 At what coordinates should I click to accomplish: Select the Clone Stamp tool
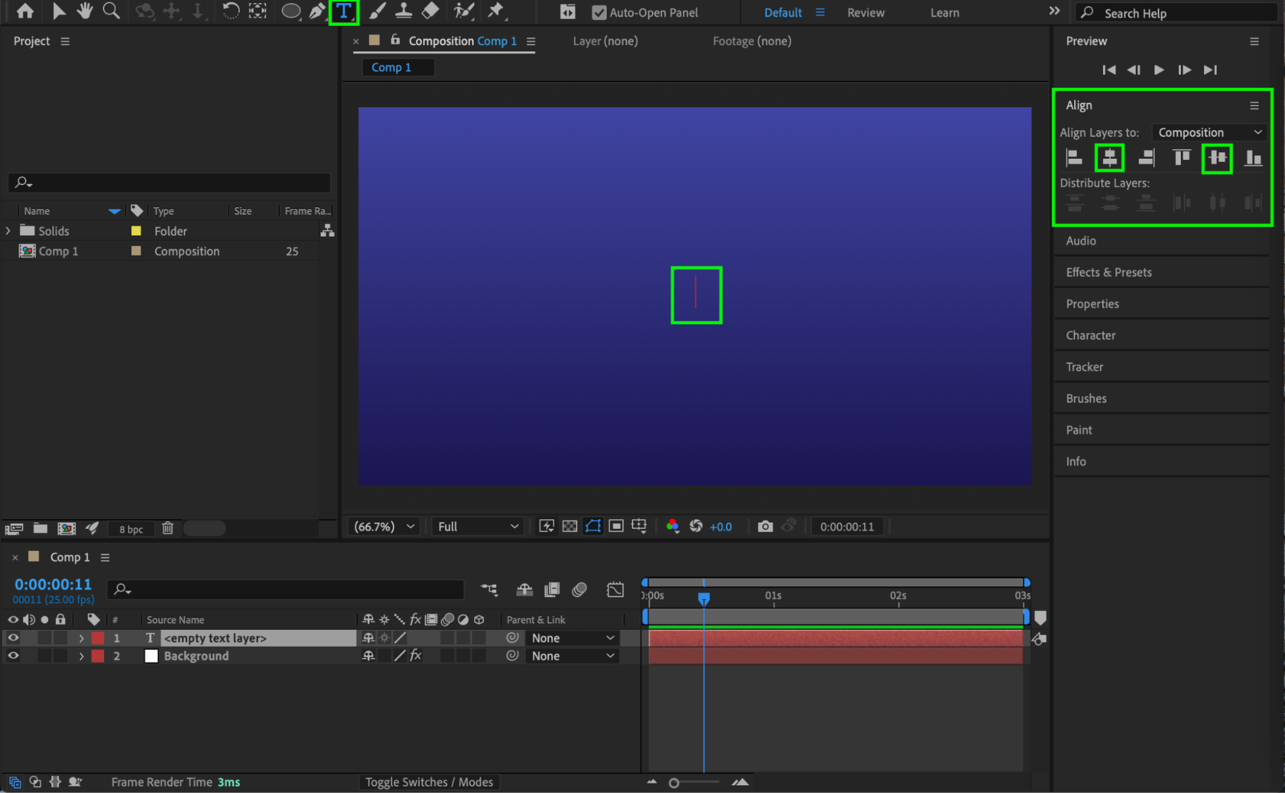point(404,11)
